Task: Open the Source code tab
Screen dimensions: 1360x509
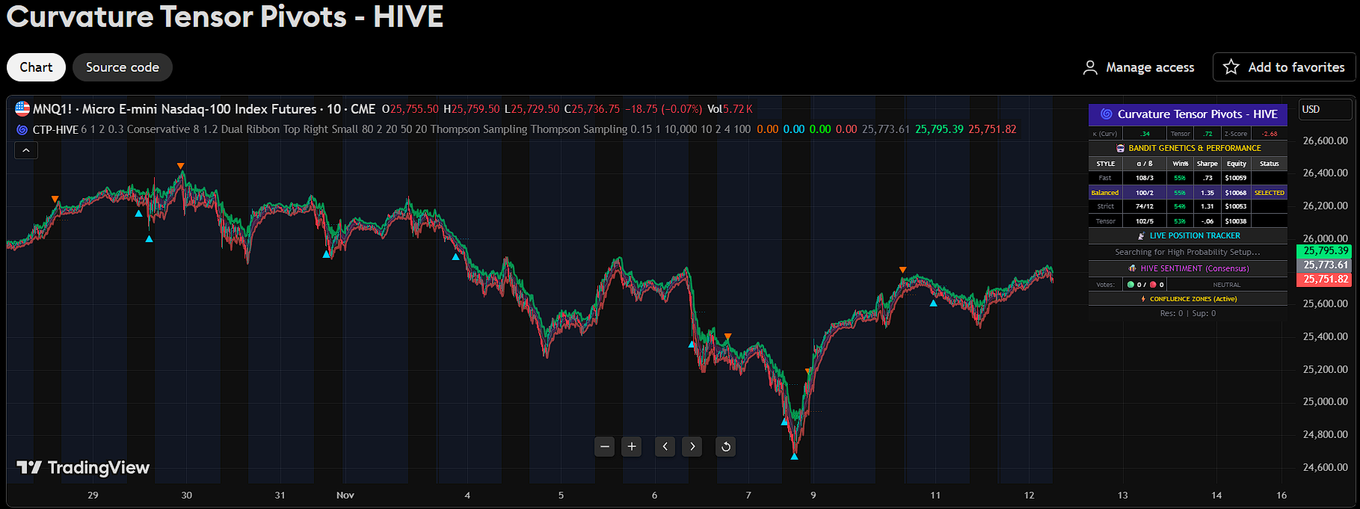Action: pyautogui.click(x=123, y=67)
